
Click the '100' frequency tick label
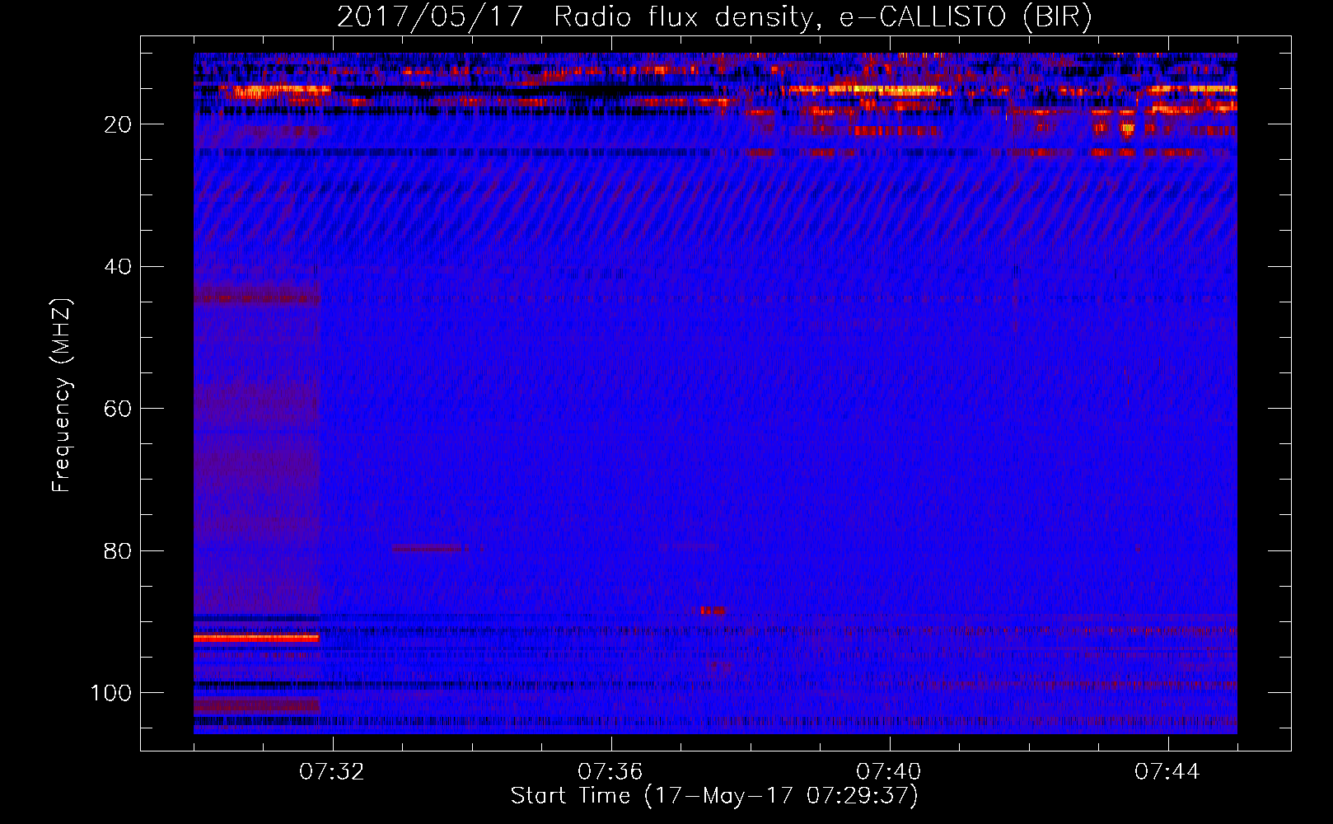point(111,693)
